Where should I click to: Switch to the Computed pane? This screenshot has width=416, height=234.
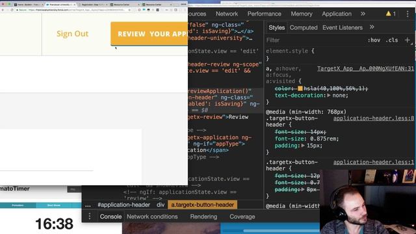[304, 27]
